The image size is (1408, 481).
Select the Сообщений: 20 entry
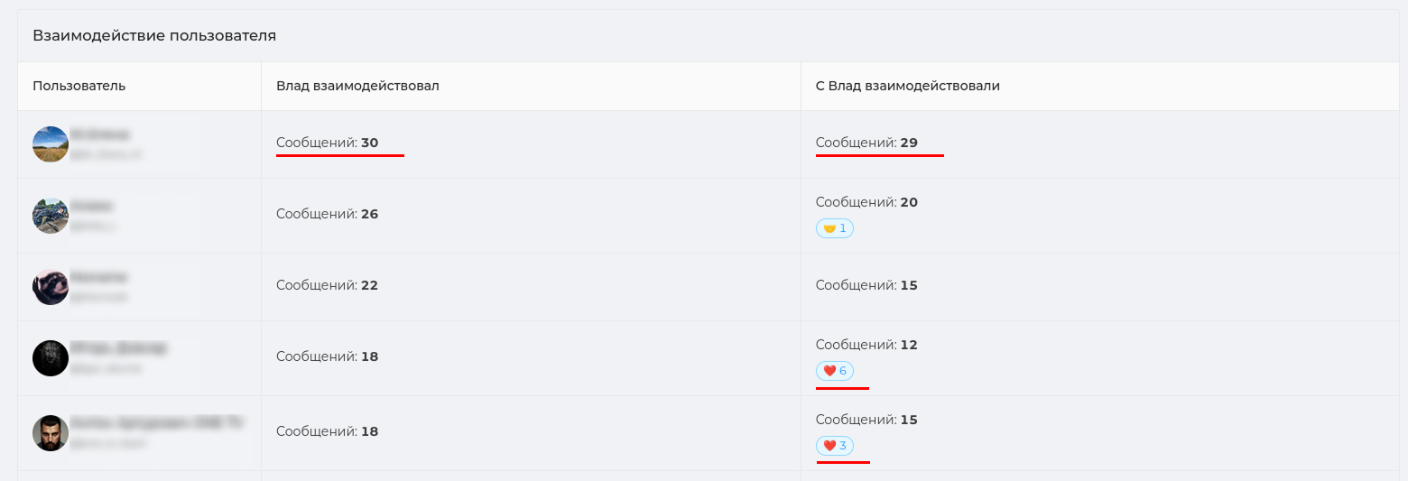point(866,202)
